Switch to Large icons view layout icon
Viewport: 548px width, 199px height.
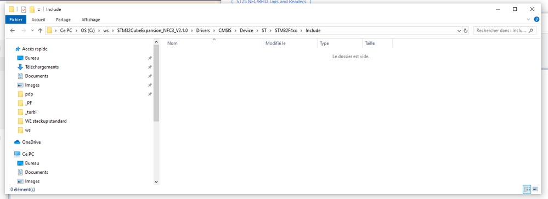[535, 189]
